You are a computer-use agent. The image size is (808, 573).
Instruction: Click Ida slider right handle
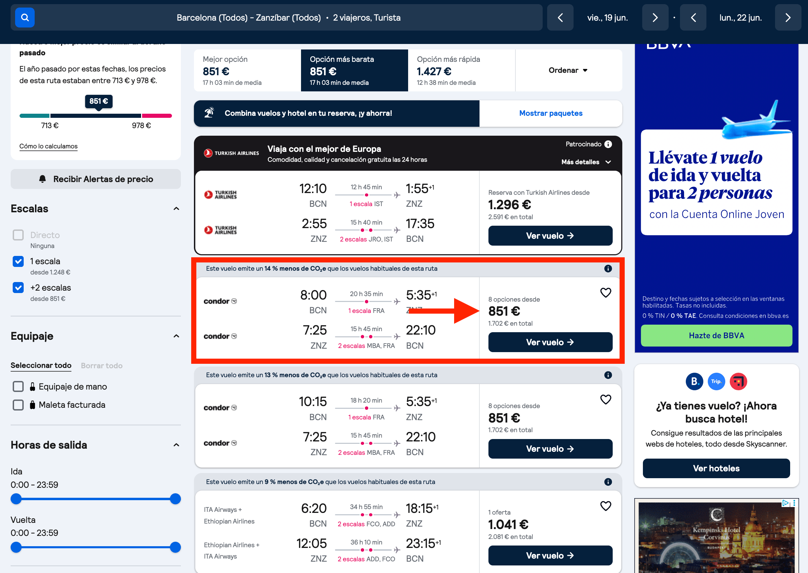point(175,499)
